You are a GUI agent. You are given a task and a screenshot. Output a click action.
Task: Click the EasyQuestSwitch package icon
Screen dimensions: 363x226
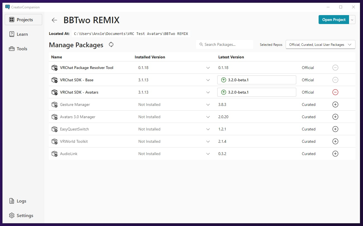(54, 129)
